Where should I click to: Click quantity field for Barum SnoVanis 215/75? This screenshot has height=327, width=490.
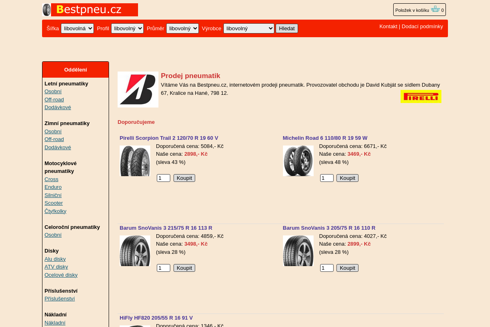pos(163,268)
